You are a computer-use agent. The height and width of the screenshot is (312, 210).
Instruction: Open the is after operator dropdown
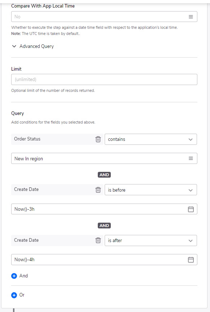pyautogui.click(x=151, y=240)
